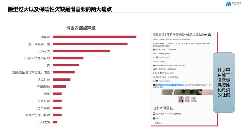Click the 防风性差 bar
243x131 pixels.
point(62,79)
